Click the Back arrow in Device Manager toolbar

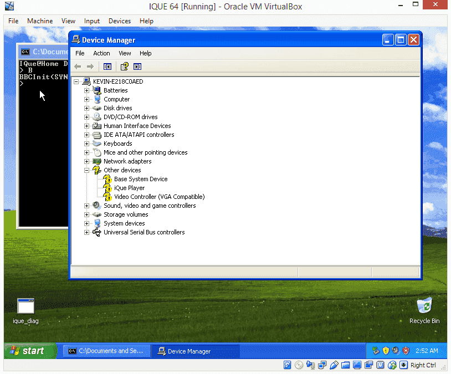point(78,66)
